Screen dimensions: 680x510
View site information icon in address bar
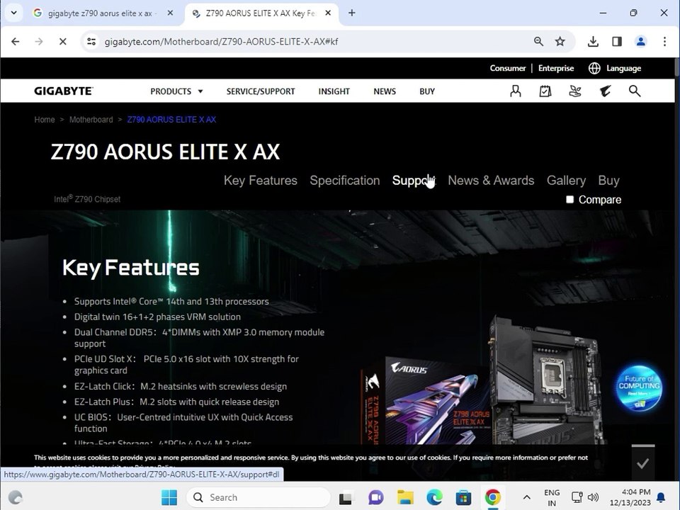pos(91,42)
